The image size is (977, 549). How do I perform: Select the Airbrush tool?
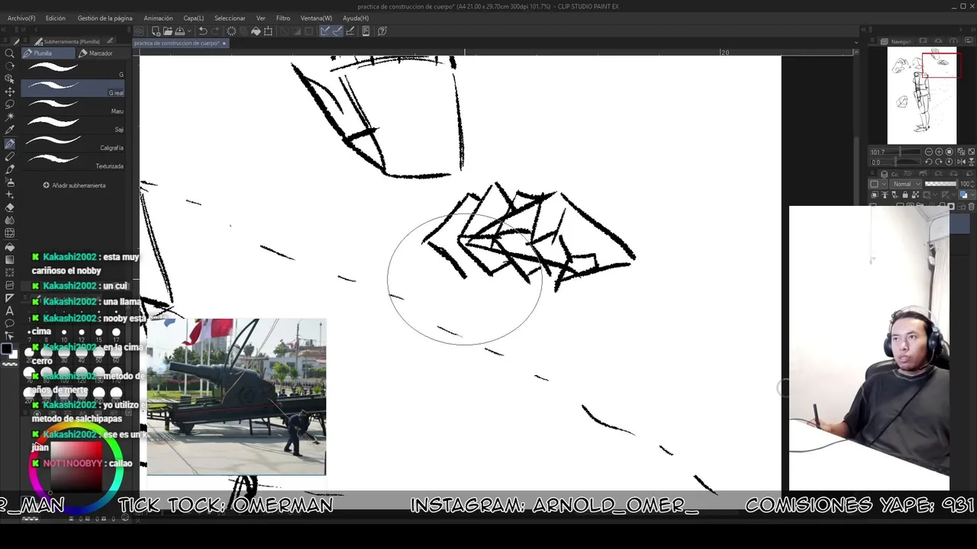pyautogui.click(x=10, y=182)
